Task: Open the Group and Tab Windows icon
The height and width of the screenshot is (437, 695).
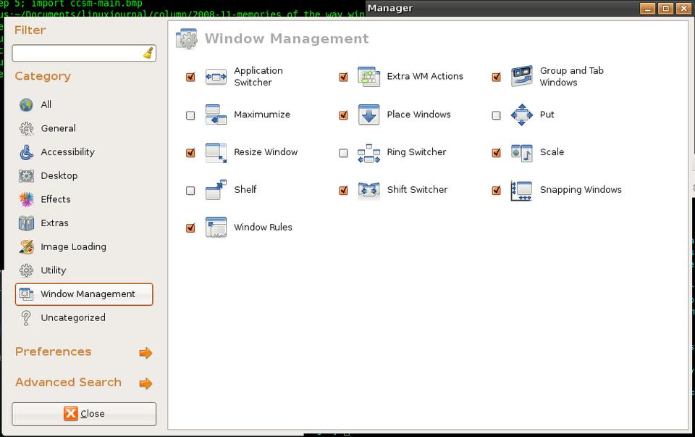Action: (x=521, y=77)
